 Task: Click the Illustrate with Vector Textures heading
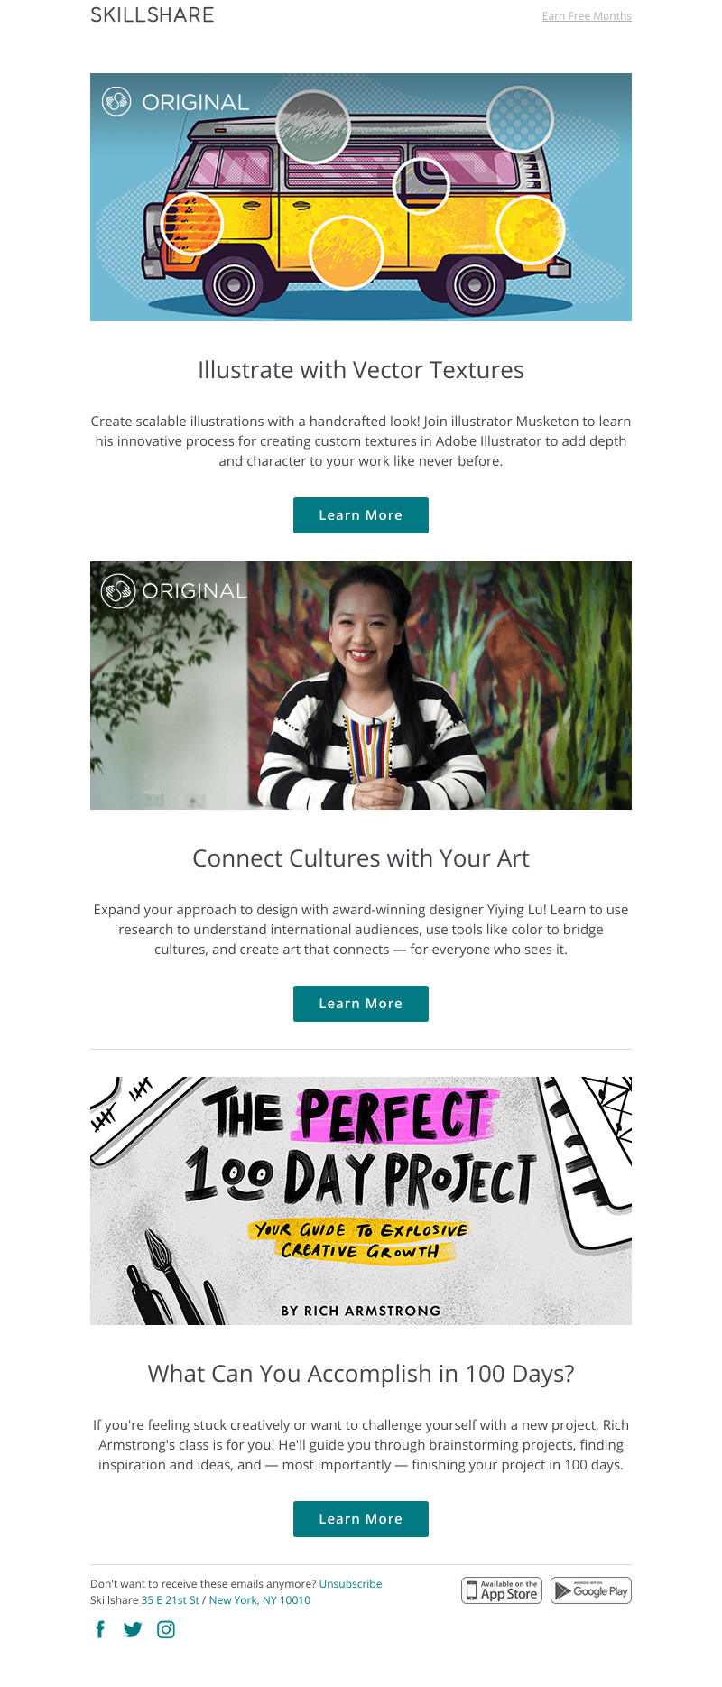361,370
